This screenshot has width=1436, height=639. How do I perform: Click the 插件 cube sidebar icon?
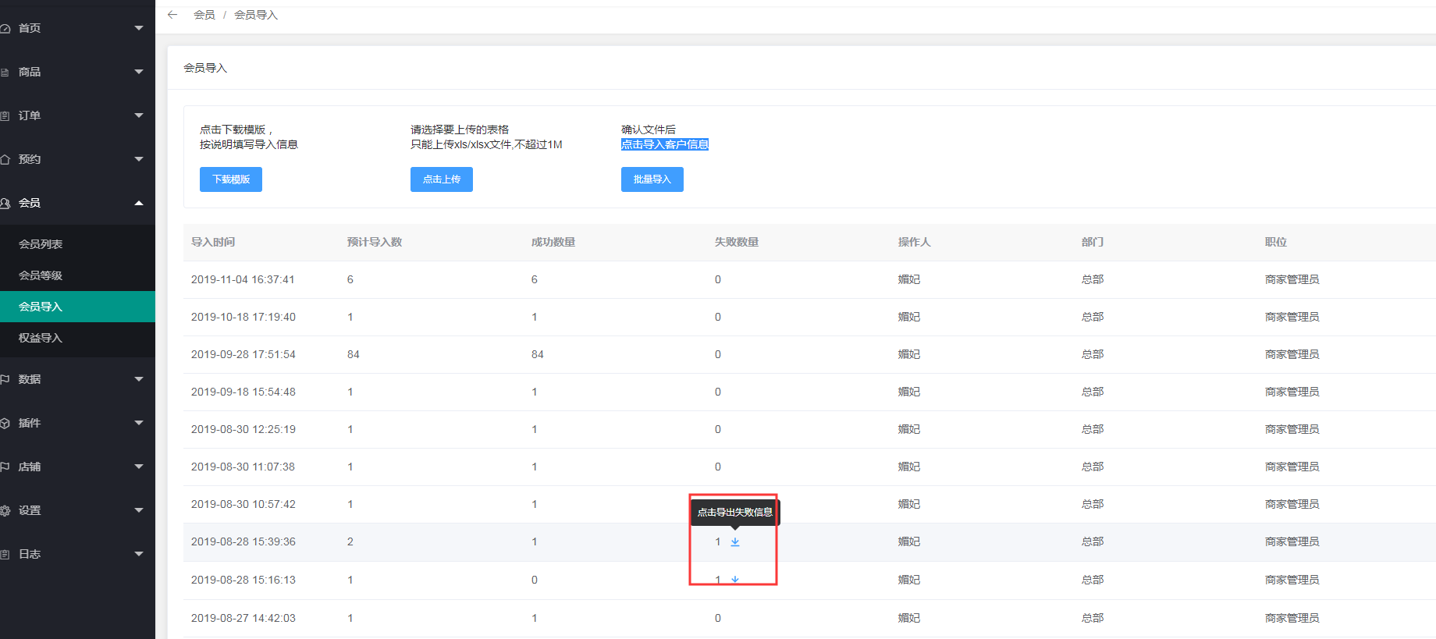coord(5,423)
